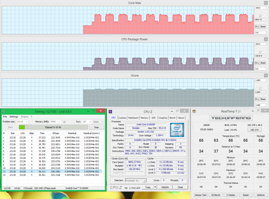Viewport: 269px width, 199px height.
Task: Sort LinX results by Time column header
Action: (42, 133)
